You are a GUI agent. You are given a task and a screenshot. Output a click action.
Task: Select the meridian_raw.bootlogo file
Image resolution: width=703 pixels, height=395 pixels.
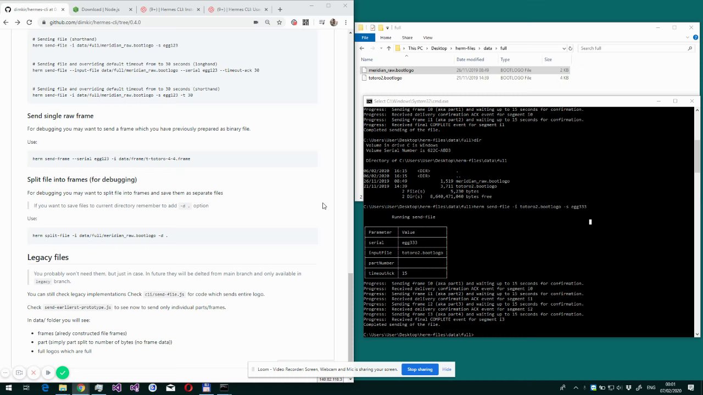pos(391,70)
